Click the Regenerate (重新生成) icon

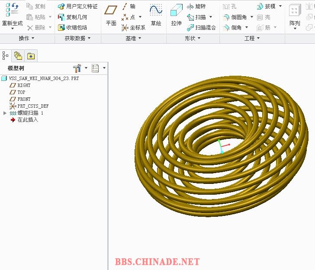point(12,10)
